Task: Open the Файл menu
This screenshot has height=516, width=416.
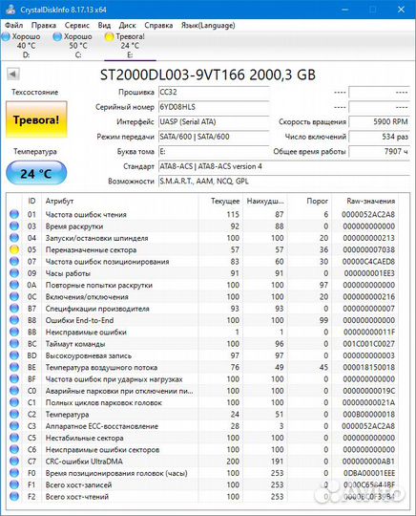Action: [13, 26]
